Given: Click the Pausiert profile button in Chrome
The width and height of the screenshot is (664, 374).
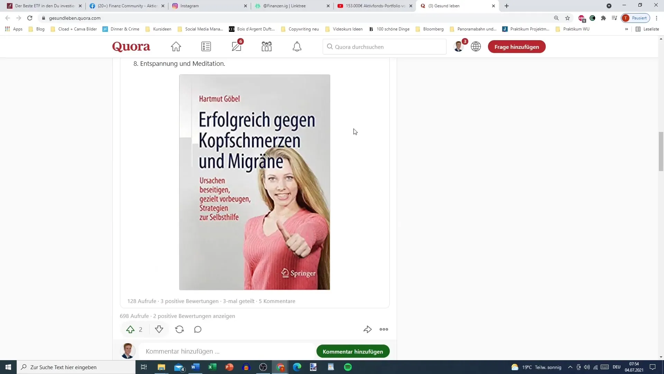Looking at the screenshot, I should (x=635, y=18).
